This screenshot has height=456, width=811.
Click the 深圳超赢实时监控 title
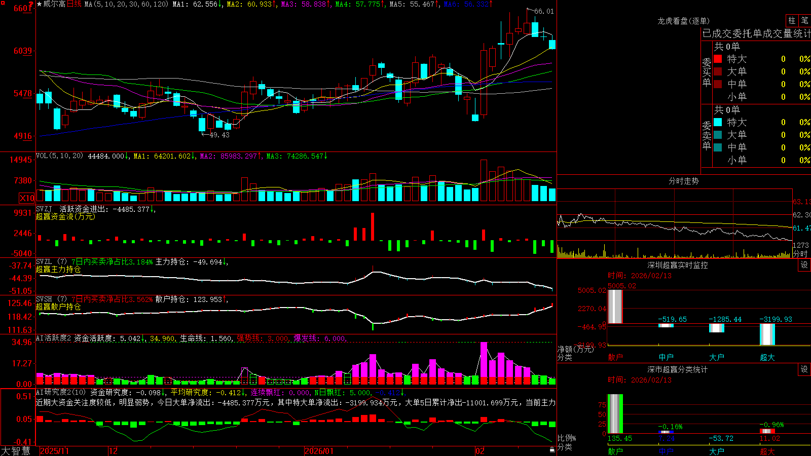coord(678,265)
